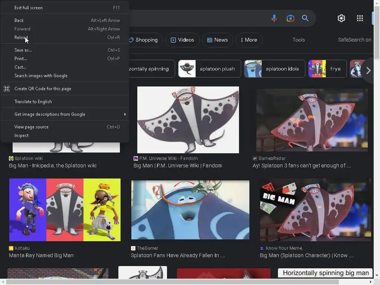Viewport: 380px width, 285px height.
Task: Click the News newspaper icon
Action: [210, 40]
